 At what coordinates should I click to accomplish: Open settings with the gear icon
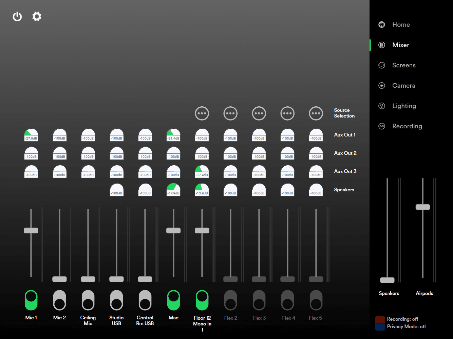(37, 16)
